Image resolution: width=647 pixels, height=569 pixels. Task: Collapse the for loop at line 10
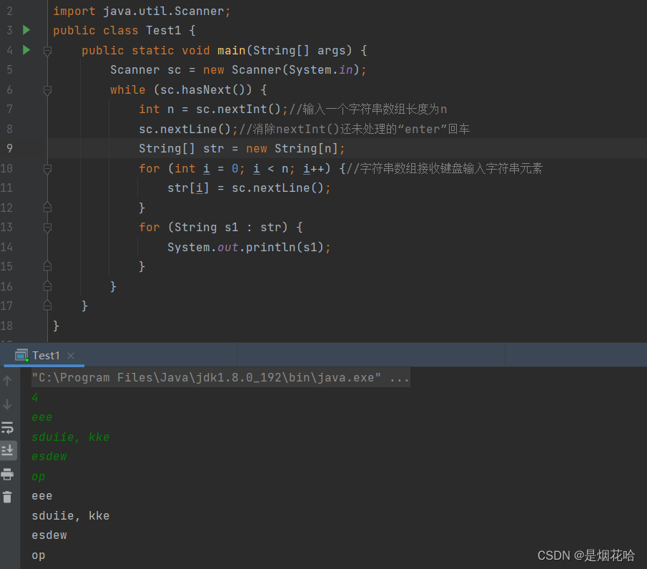47,168
